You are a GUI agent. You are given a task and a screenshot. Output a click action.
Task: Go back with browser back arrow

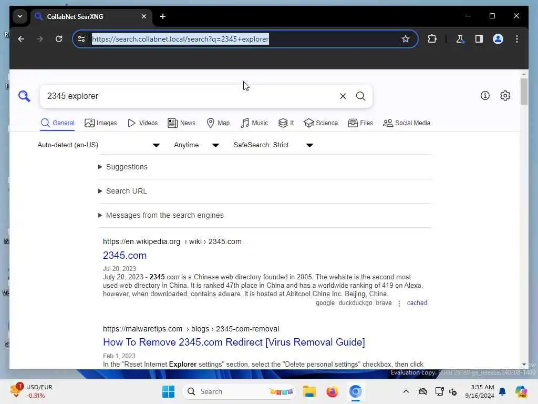[x=21, y=39]
